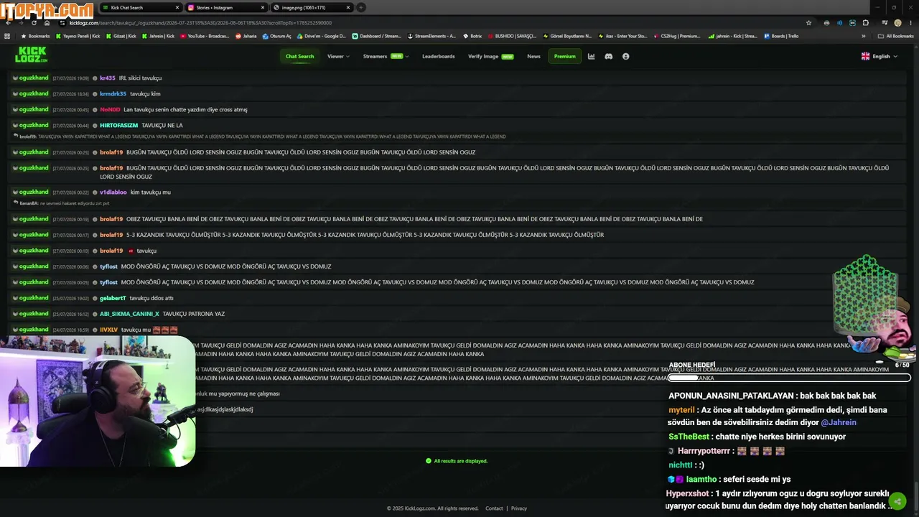Image resolution: width=919 pixels, height=517 pixels.
Task: Click the info icon beside kr435
Action: [x=95, y=78]
